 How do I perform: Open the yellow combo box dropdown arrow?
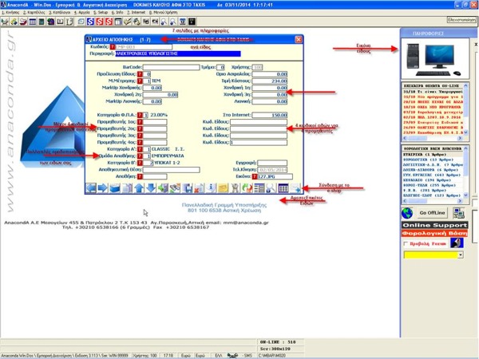[461, 254]
